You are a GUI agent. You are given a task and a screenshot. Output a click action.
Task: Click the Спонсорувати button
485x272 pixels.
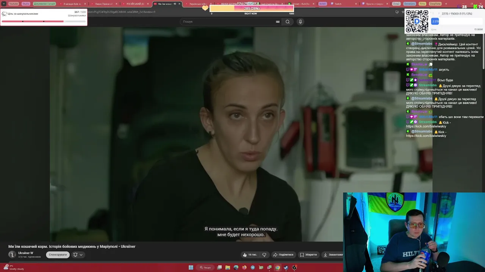pos(58,255)
